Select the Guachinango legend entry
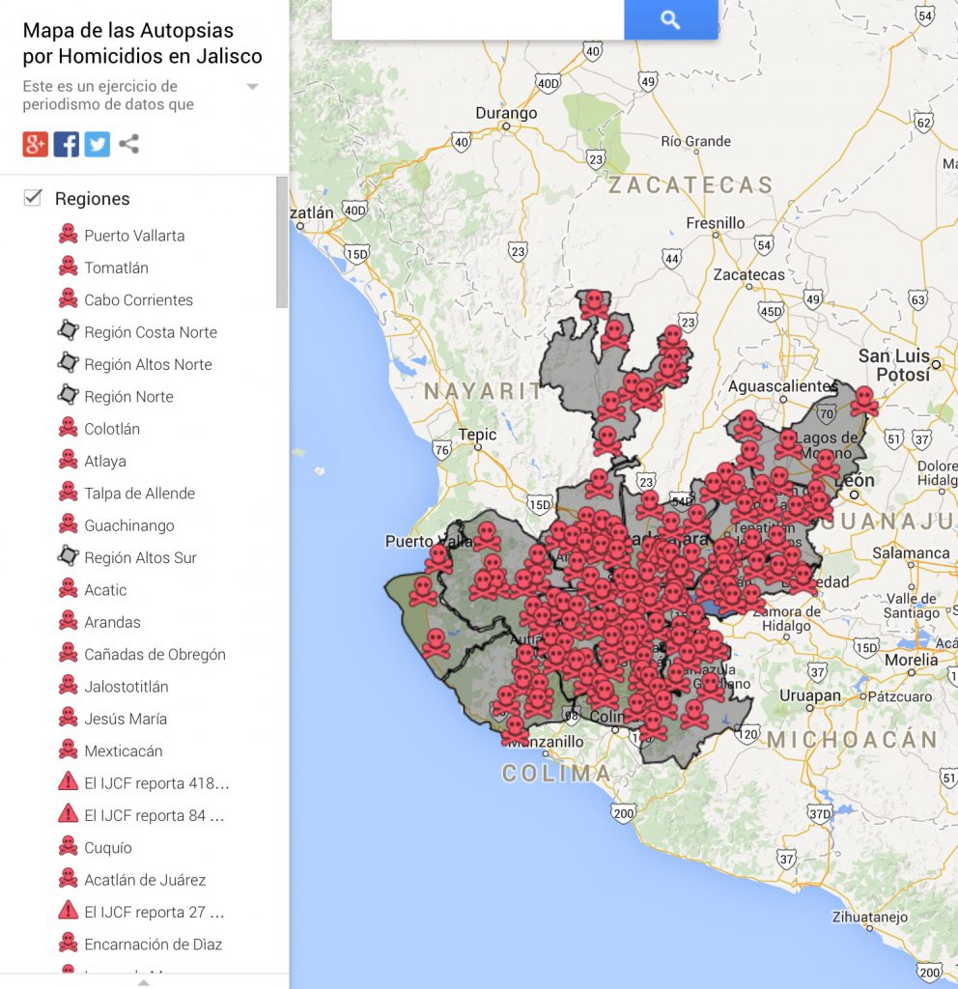 click(68, 524)
